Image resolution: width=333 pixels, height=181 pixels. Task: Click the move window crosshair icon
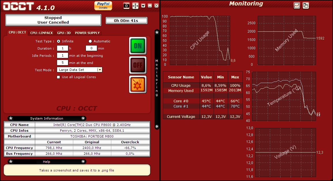135,6
